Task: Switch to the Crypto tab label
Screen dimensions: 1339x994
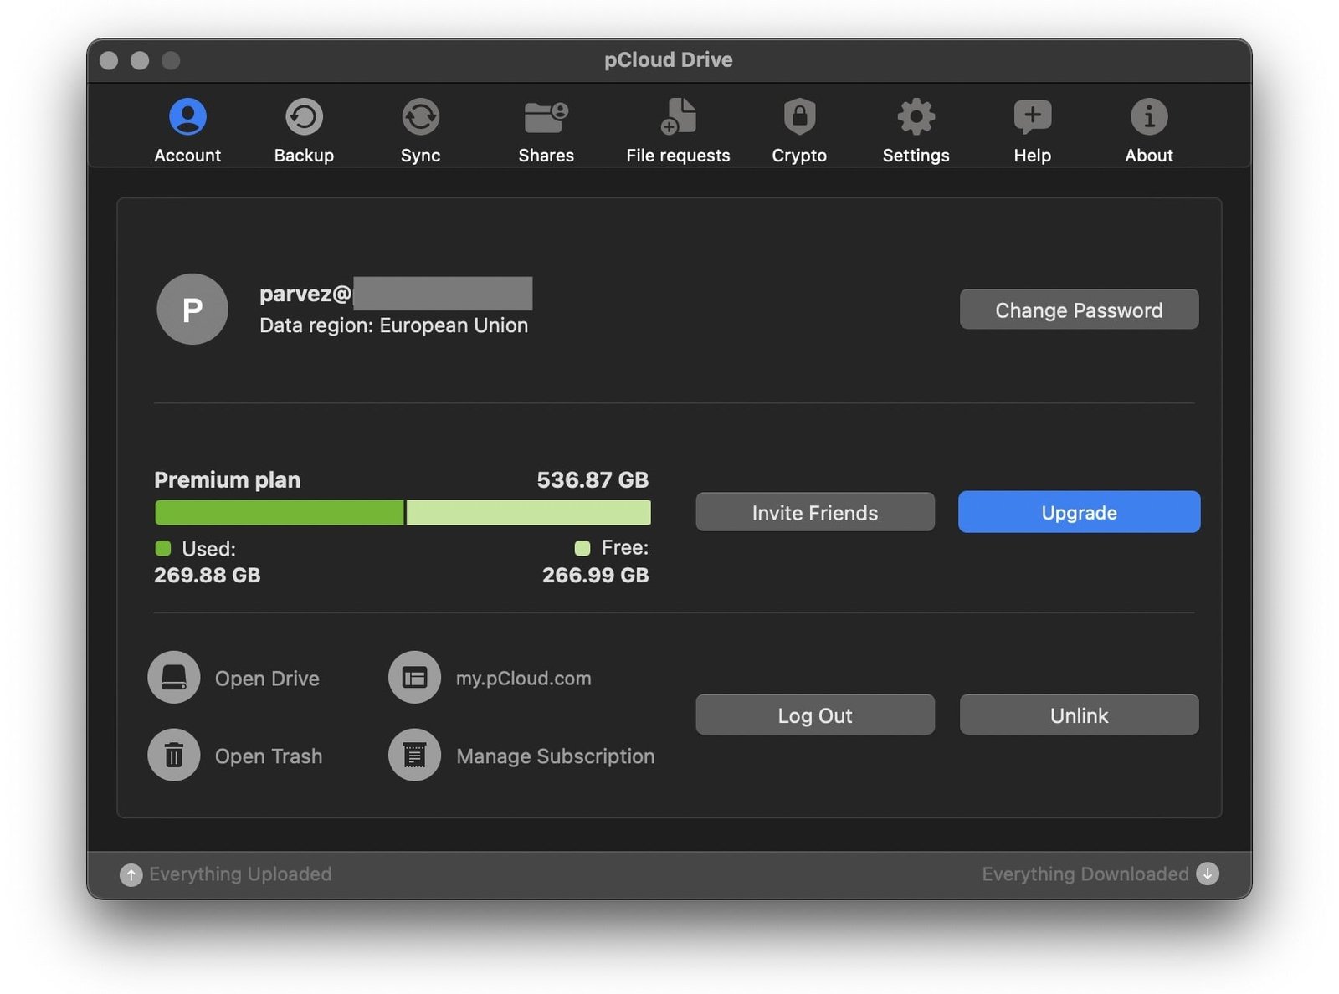Action: [x=799, y=156]
